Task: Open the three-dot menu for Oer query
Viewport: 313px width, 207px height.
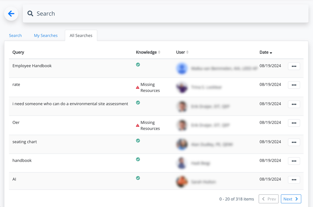Action: (293, 123)
